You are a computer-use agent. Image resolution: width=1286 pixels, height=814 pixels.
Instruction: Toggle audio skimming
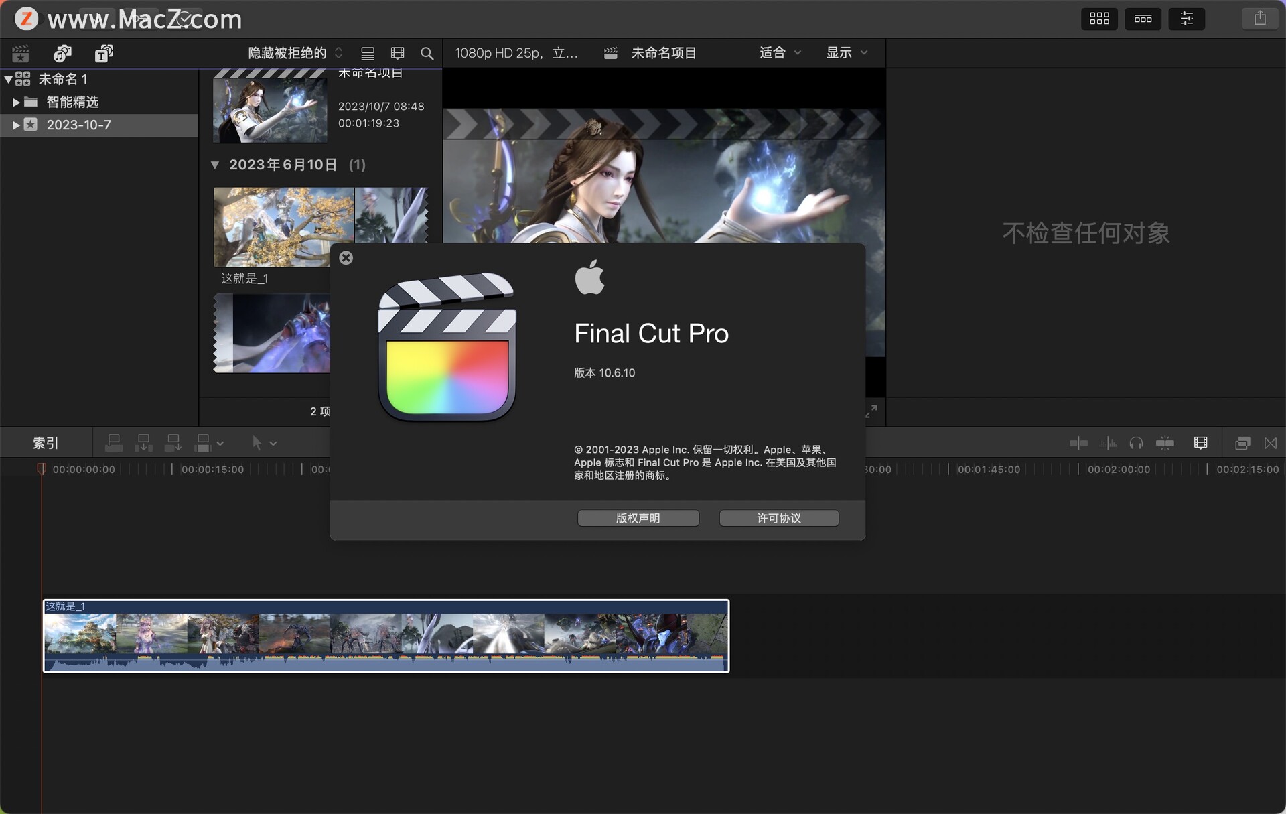click(x=1108, y=443)
